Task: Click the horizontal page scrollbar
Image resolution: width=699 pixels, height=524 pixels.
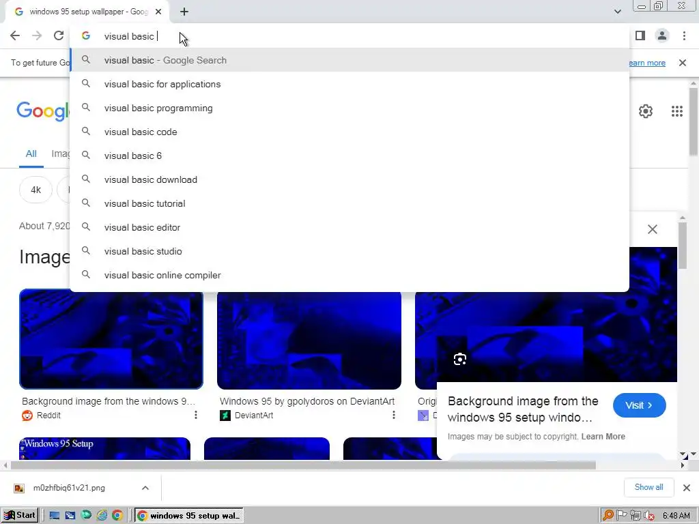Action: (x=303, y=465)
